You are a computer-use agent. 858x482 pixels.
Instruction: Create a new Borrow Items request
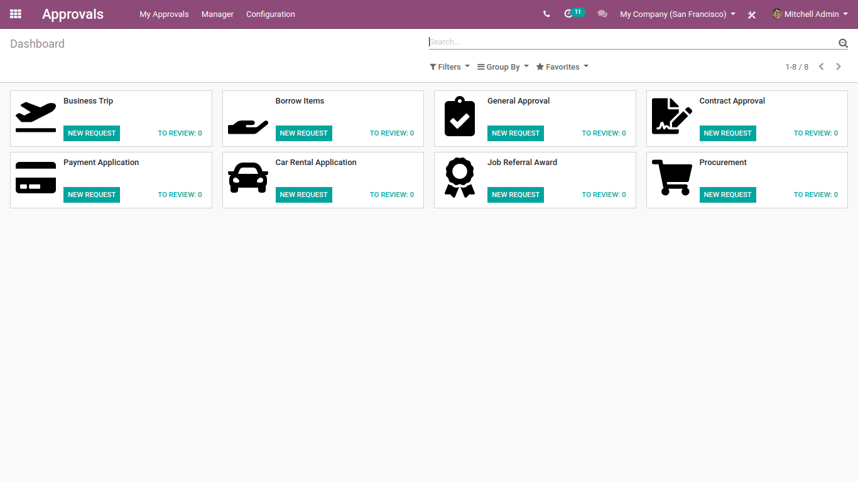[303, 133]
